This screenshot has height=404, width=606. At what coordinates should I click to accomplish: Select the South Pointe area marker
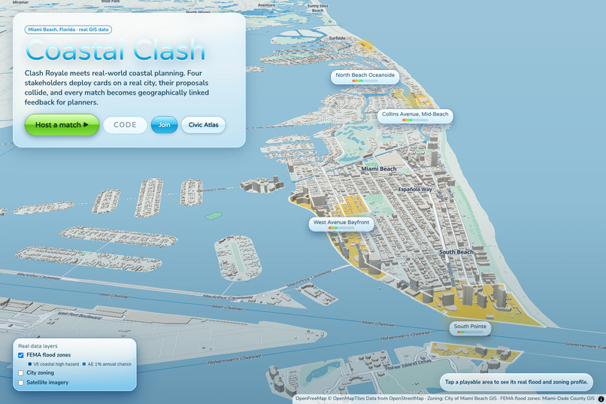tap(470, 328)
